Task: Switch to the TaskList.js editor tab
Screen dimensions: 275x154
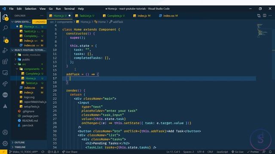Action: 85,16
